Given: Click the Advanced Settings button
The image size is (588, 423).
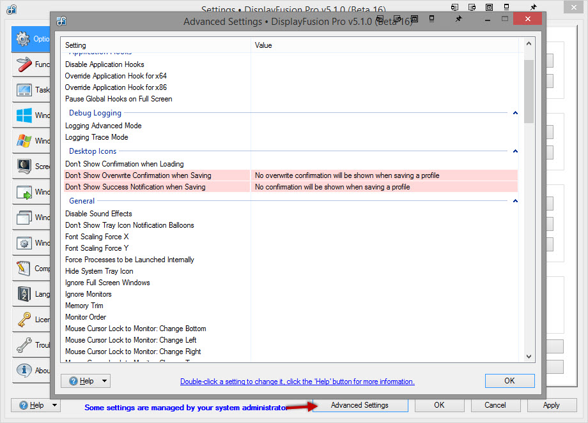Looking at the screenshot, I should (359, 405).
